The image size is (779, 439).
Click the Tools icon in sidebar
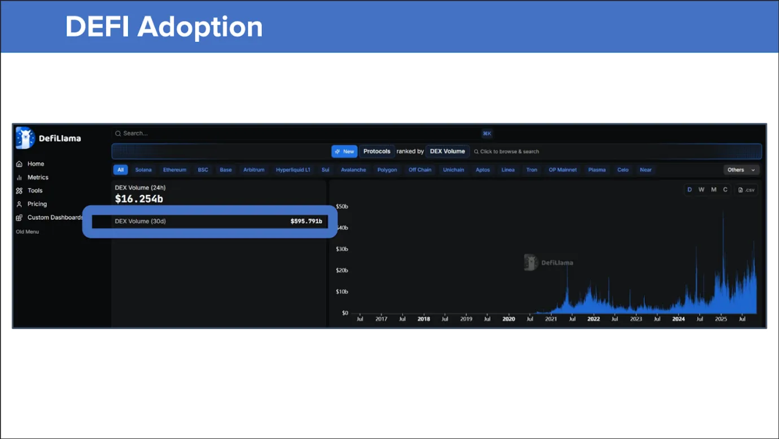point(19,191)
